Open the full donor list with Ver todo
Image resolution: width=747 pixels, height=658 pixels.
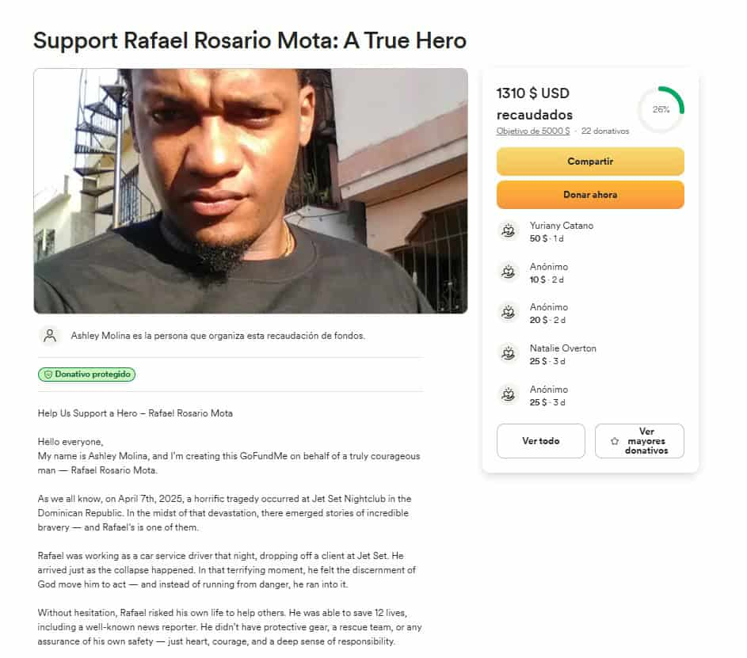tap(540, 441)
